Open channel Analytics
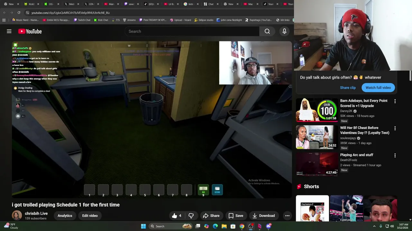Image resolution: width=412 pixels, height=231 pixels. (x=65, y=216)
